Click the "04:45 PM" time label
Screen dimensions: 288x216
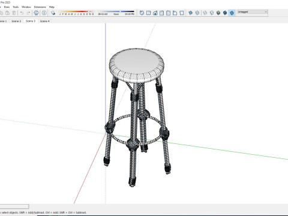tap(130, 14)
